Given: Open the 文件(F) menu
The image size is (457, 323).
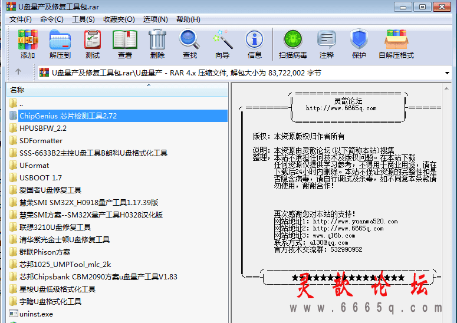Looking at the screenshot, I should 21,19.
